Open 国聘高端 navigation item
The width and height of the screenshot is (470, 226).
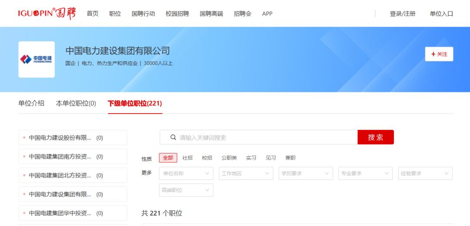click(211, 13)
